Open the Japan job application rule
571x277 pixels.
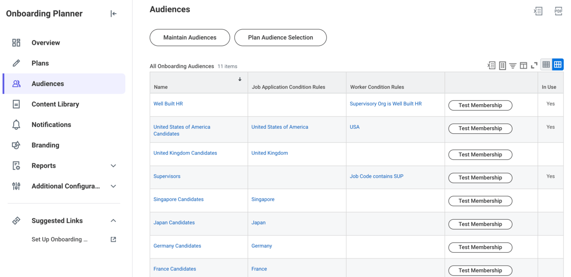click(x=259, y=223)
